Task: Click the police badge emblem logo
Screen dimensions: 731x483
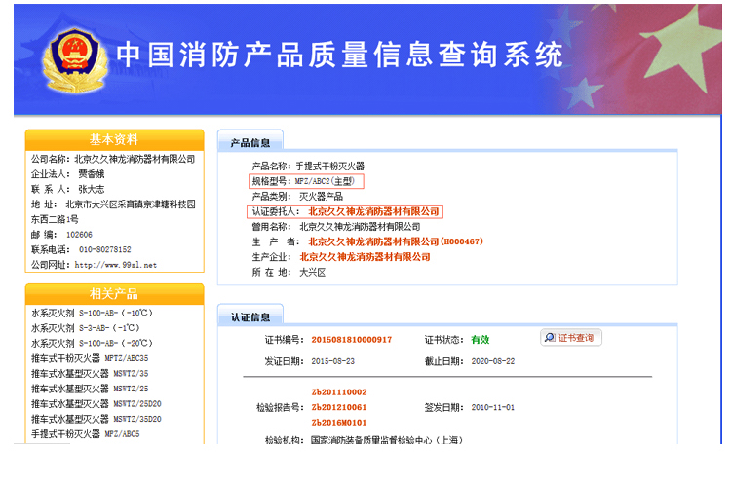Action: [75, 60]
